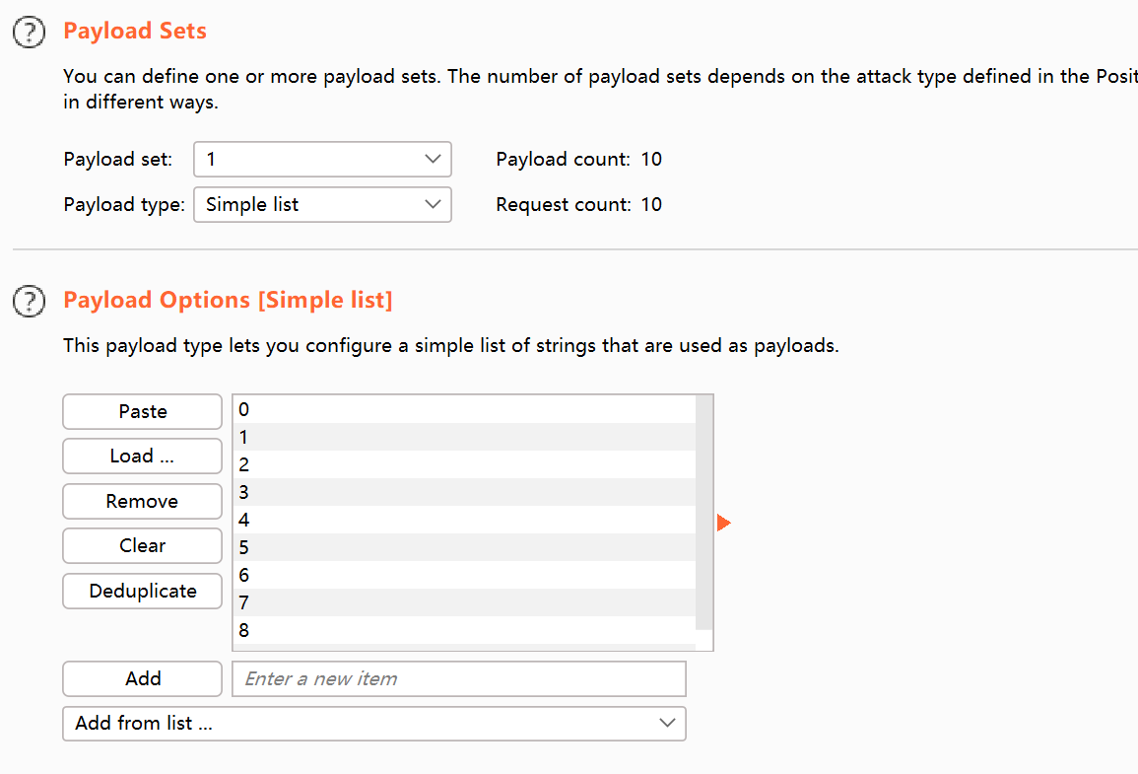Select payload item 1 in list
This screenshot has height=774, width=1138.
[x=463, y=437]
